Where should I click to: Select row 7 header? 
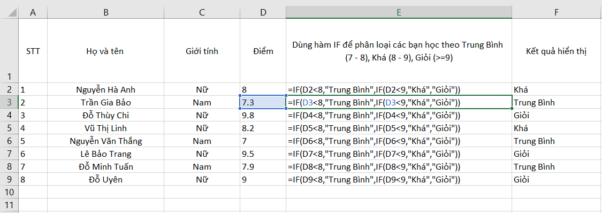[x=9, y=154]
